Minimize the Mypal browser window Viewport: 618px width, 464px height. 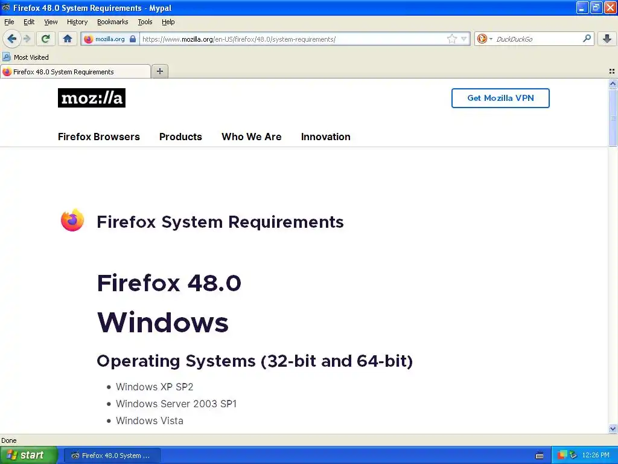pyautogui.click(x=582, y=7)
